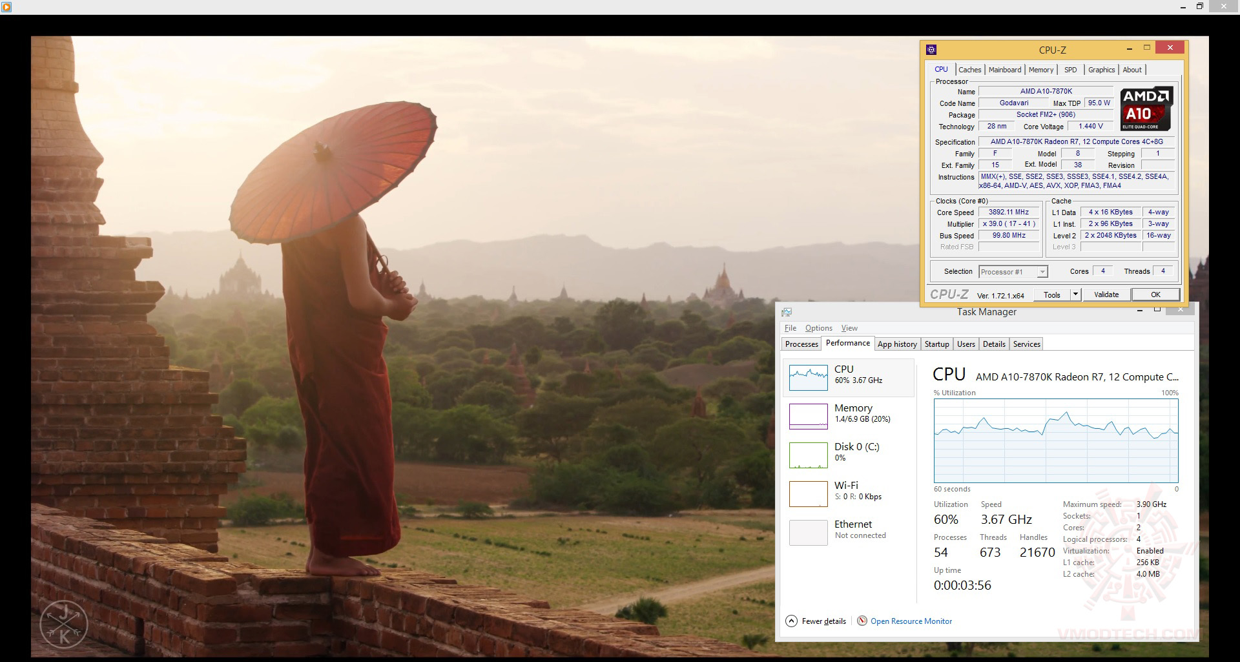Open the Options menu in Task Manager
The image size is (1240, 662).
coord(818,328)
